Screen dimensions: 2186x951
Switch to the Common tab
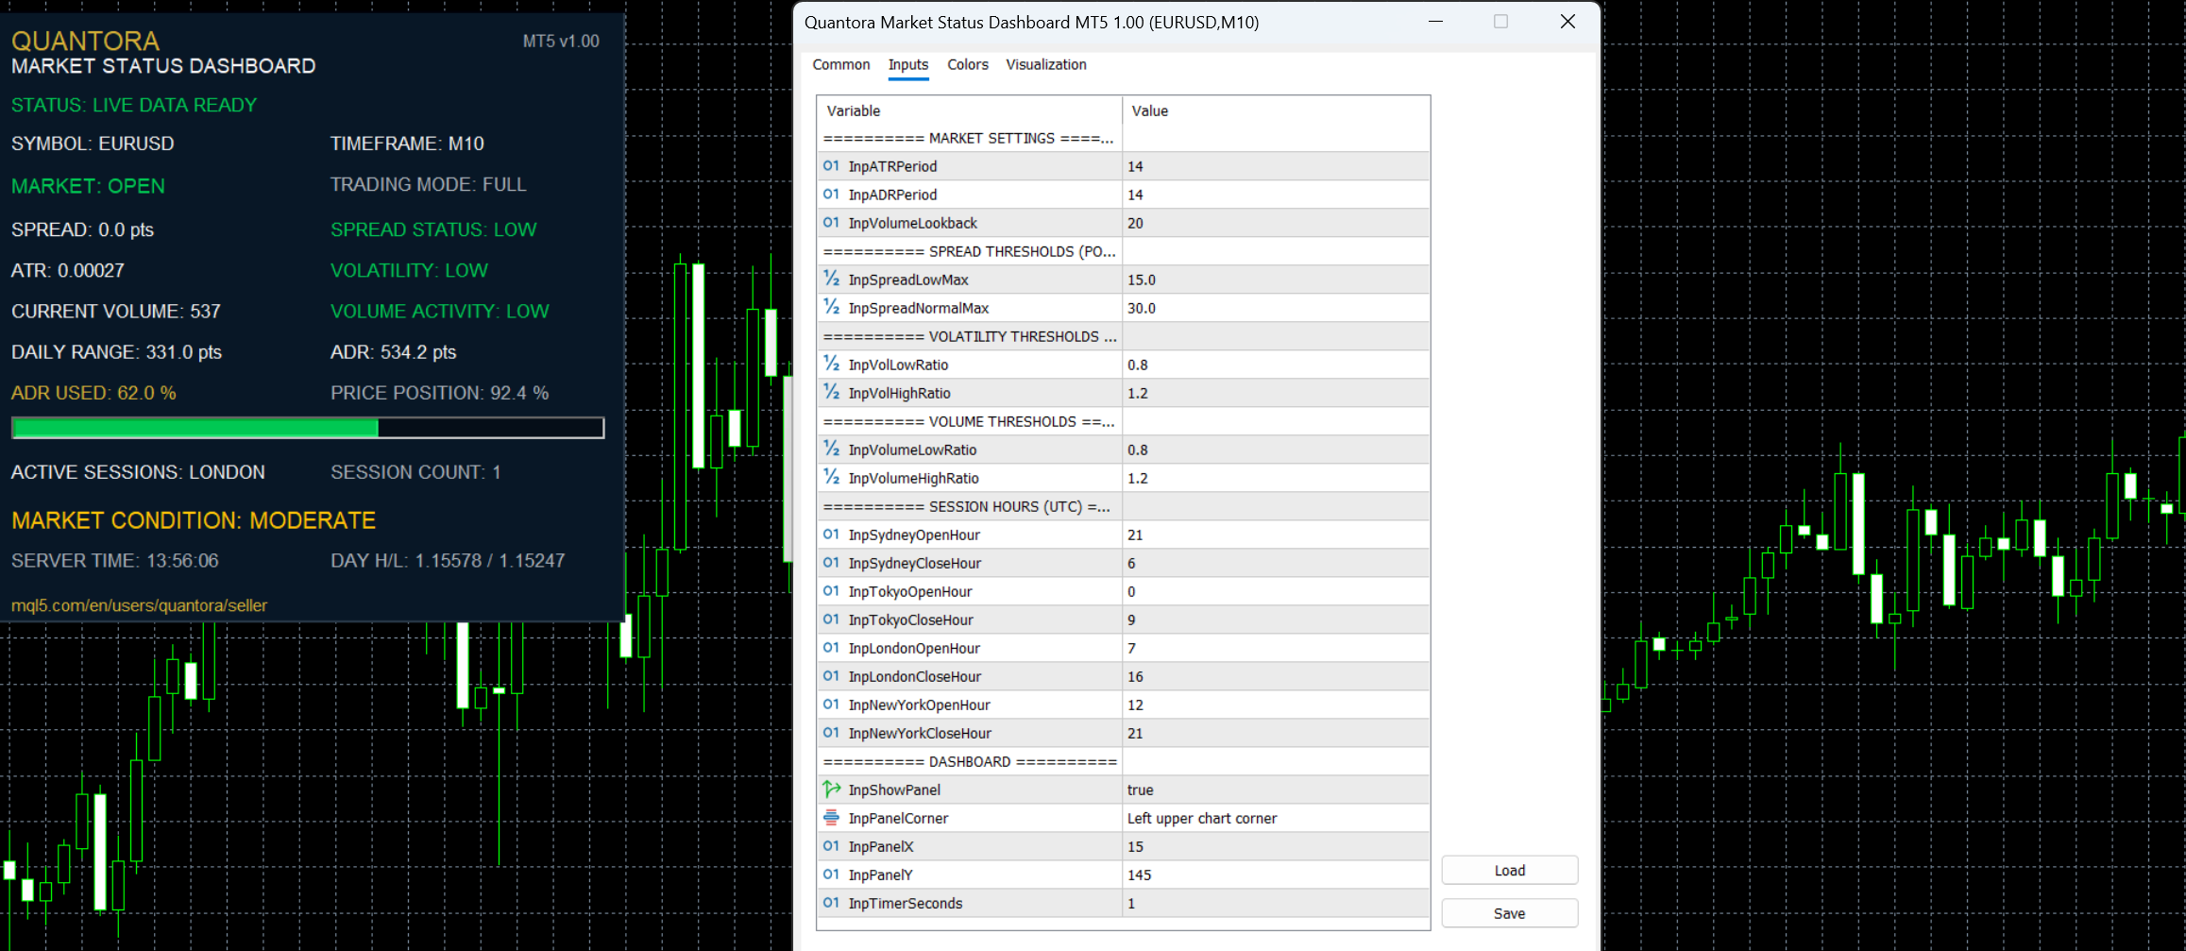coord(841,64)
